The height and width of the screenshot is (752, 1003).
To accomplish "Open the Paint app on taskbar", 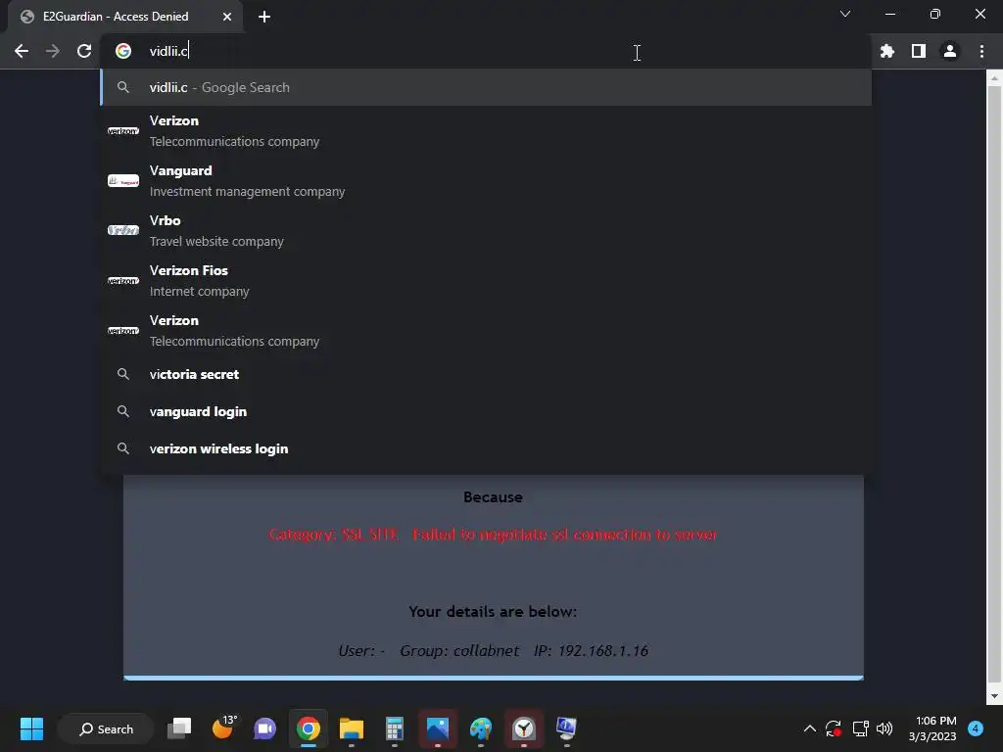I will [x=480, y=728].
